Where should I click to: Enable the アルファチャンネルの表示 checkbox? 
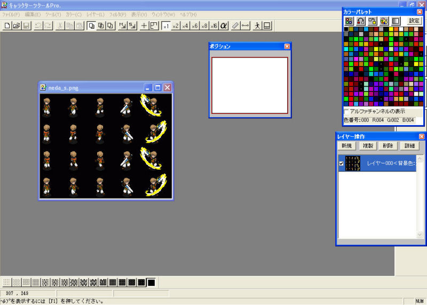pos(346,112)
